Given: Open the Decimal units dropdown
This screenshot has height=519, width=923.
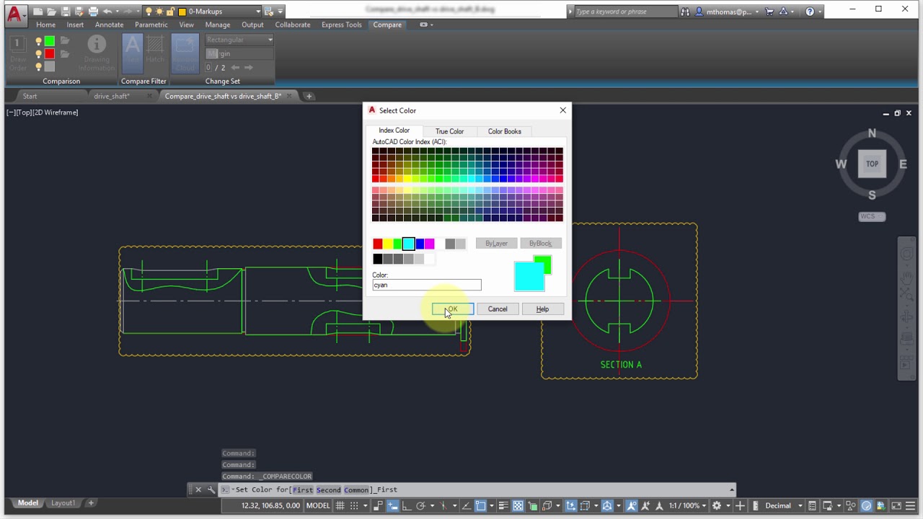Looking at the screenshot, I should tap(782, 506).
